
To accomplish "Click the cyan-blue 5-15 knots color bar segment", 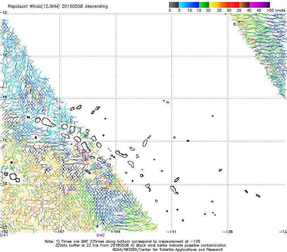I will [189, 5].
